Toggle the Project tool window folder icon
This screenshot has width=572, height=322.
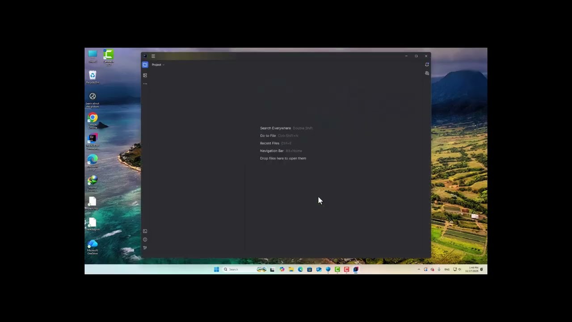145,65
